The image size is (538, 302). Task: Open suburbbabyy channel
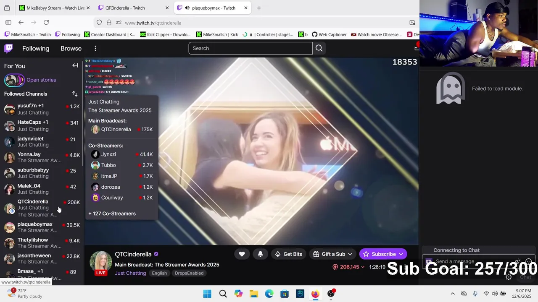click(42, 173)
